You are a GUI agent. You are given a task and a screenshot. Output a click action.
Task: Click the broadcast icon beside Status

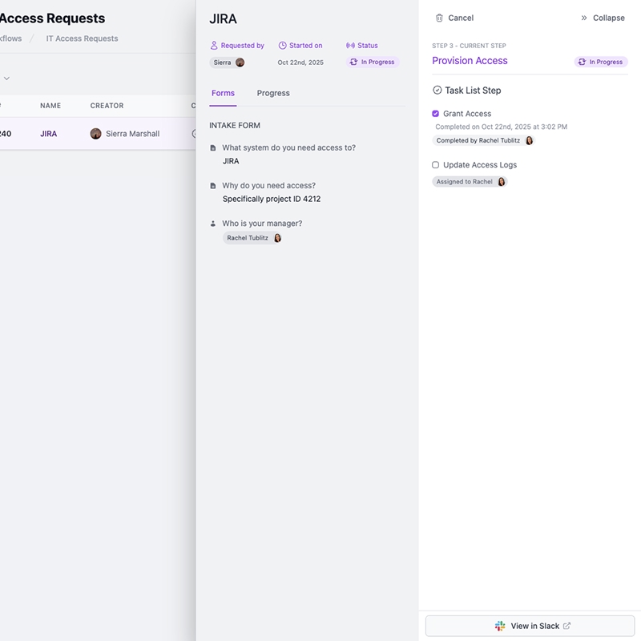[350, 46]
